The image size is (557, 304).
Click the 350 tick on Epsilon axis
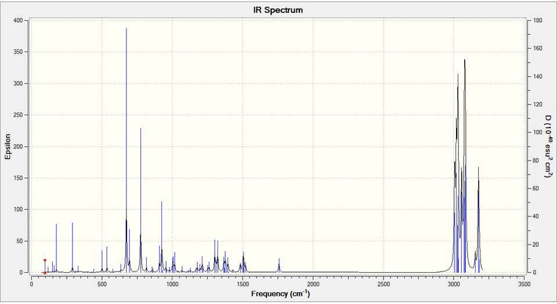point(18,52)
